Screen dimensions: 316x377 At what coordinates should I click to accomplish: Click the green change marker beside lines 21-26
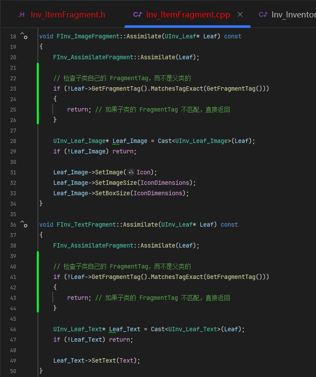point(38,94)
